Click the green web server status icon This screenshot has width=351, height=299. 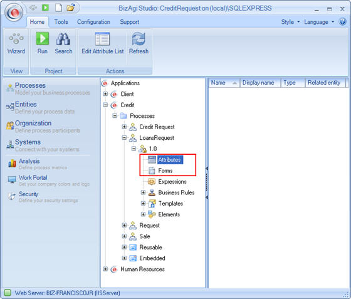pos(8,293)
